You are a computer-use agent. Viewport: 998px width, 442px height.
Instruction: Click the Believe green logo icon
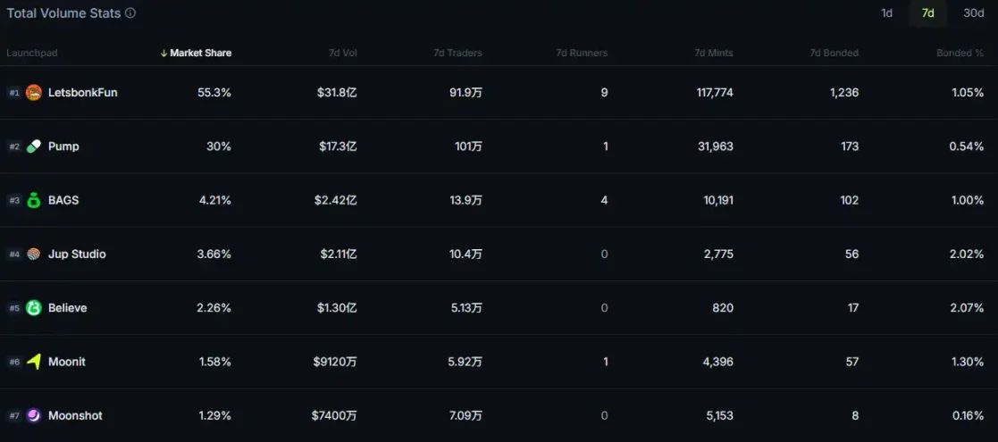(x=34, y=308)
